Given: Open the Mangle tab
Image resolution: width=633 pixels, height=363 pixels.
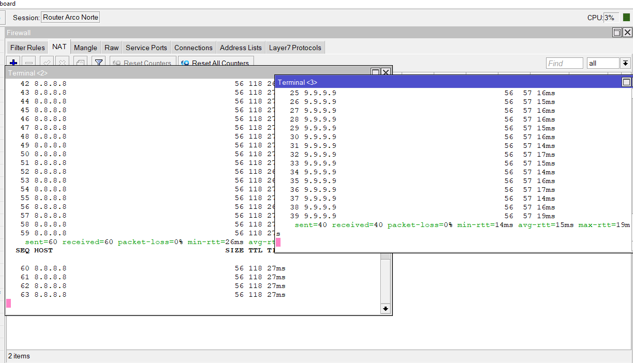Looking at the screenshot, I should [85, 48].
